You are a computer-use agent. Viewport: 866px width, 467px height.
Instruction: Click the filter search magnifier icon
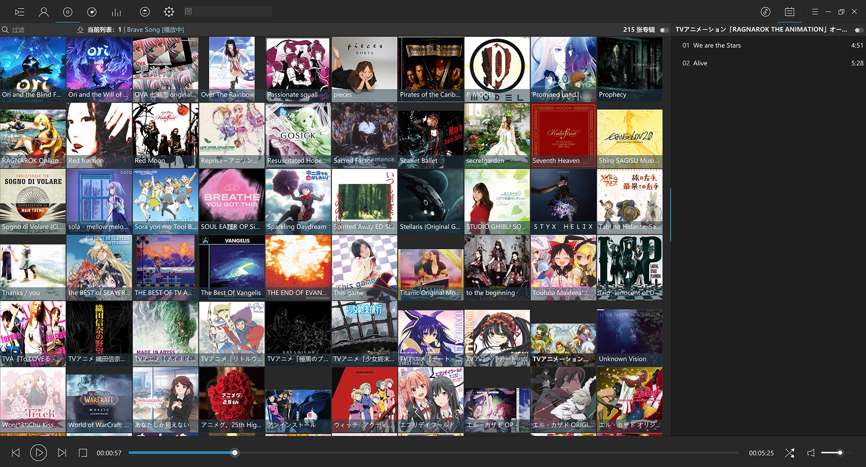click(5, 30)
